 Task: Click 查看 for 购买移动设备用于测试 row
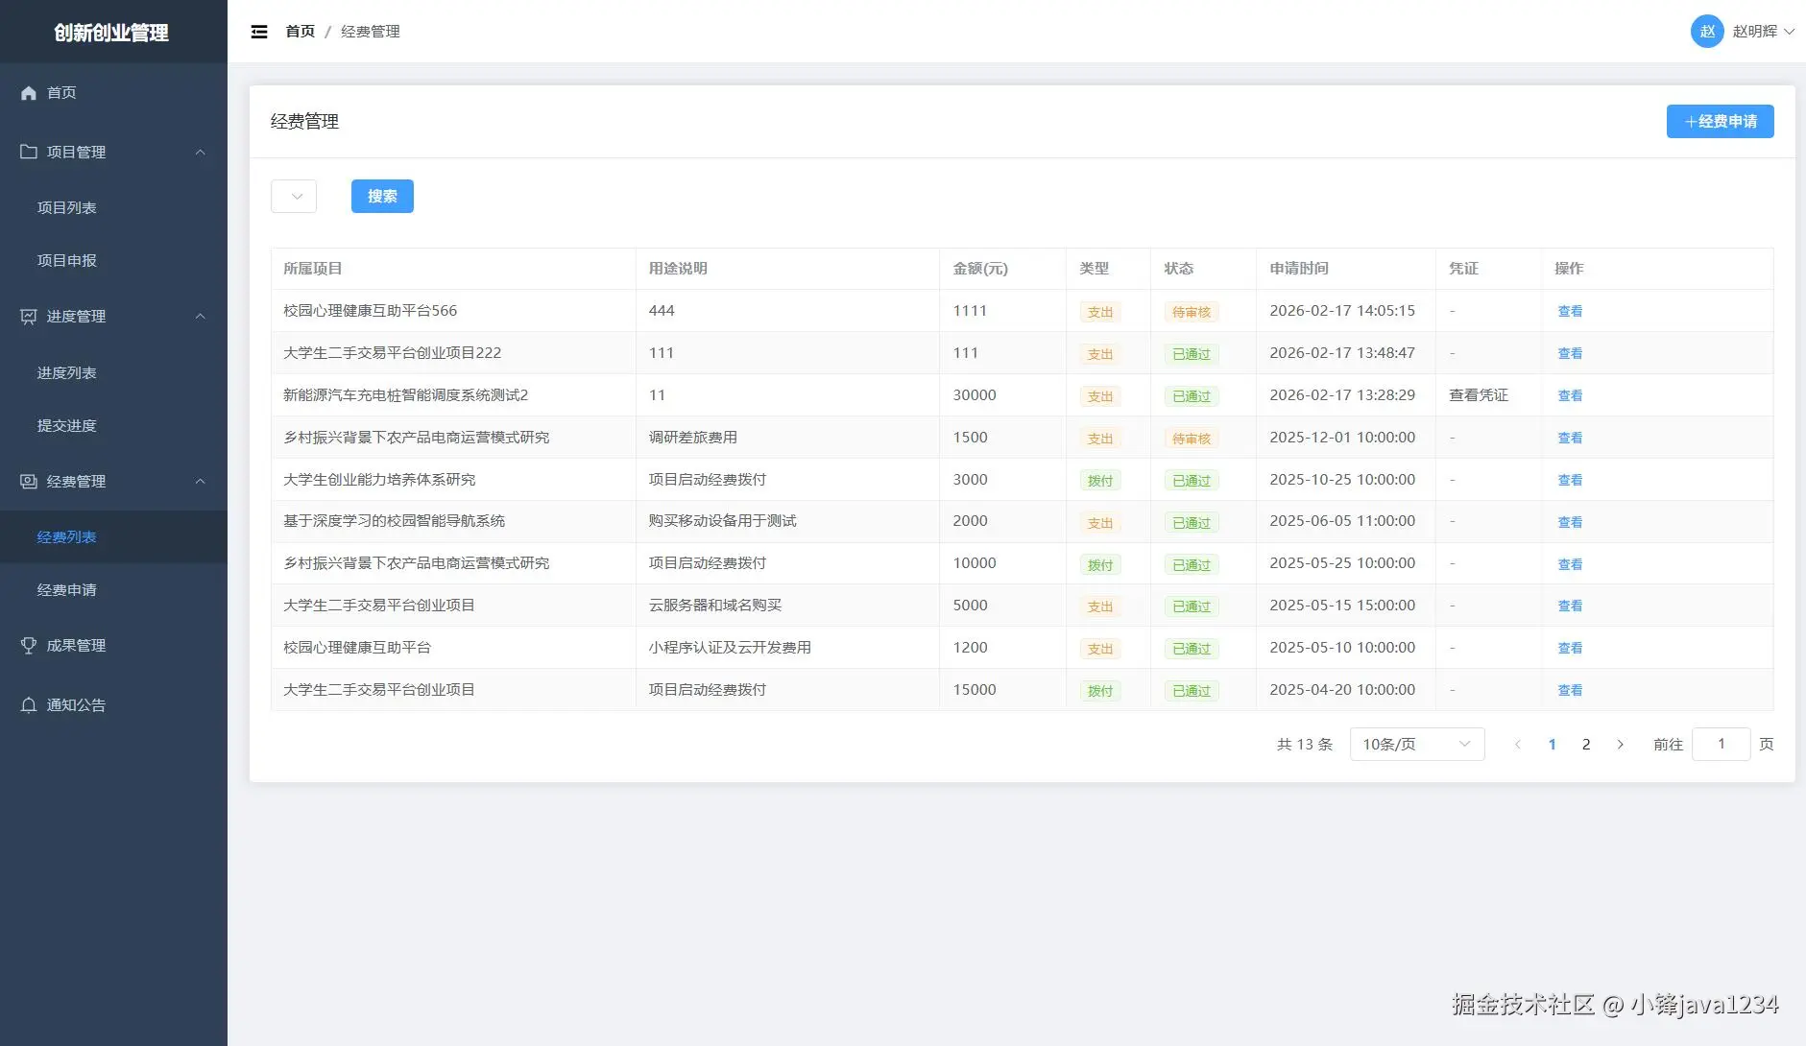click(x=1570, y=523)
